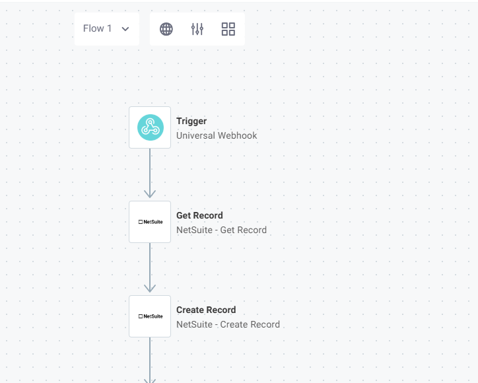Click the "NetSuite - Get Record" description
478x383 pixels.
click(221, 230)
